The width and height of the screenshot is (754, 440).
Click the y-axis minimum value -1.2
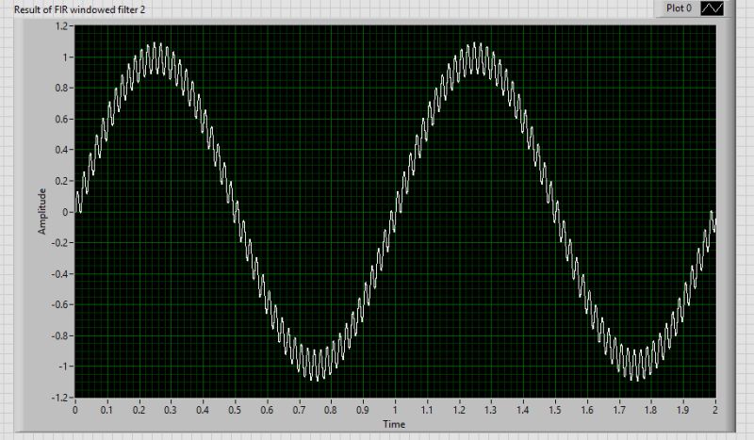pos(59,398)
